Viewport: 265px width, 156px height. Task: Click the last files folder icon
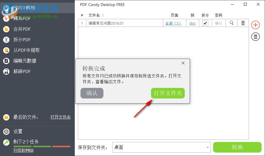click(6, 117)
